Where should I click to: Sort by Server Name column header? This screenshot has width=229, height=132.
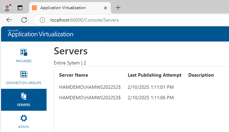74,75
